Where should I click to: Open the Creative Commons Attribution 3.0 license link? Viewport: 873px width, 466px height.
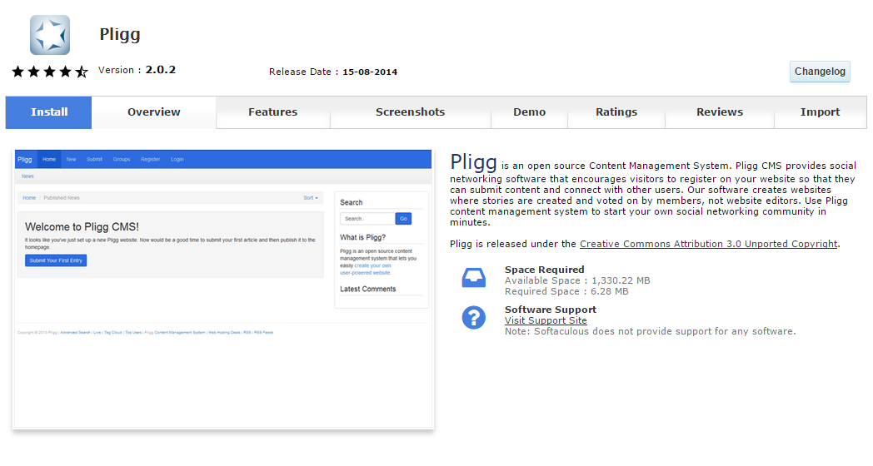(x=708, y=244)
